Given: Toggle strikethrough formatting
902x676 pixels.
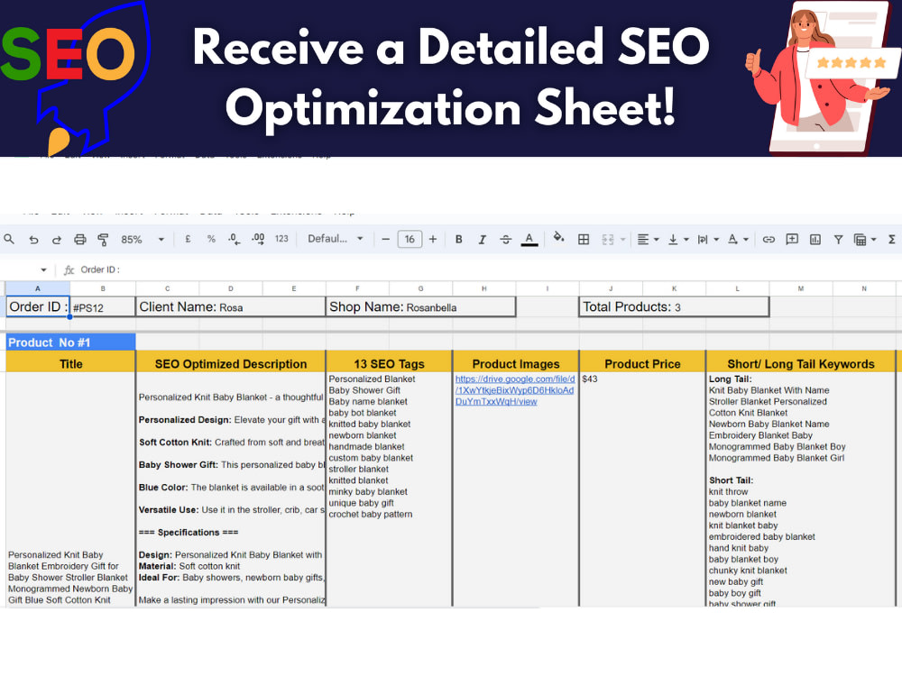Looking at the screenshot, I should [506, 239].
